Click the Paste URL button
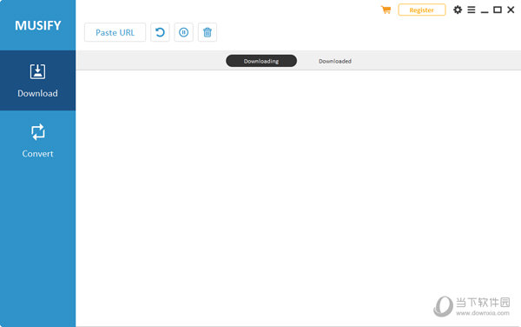 click(x=115, y=32)
